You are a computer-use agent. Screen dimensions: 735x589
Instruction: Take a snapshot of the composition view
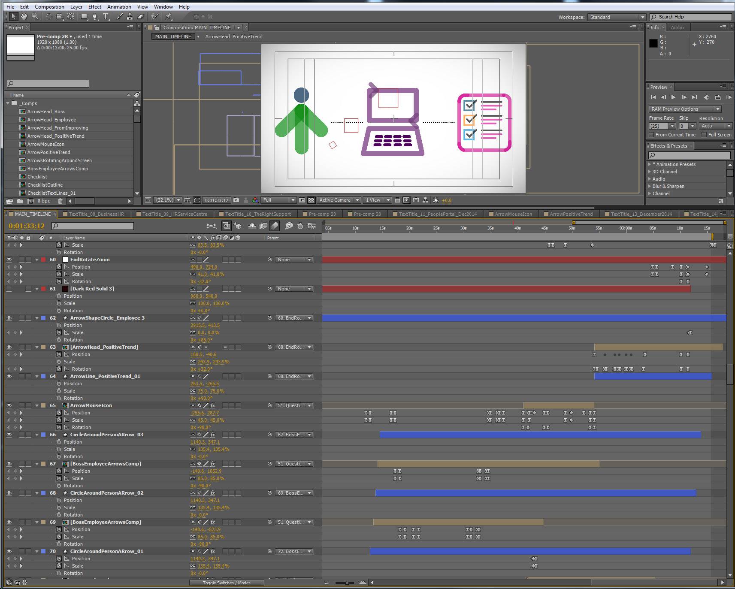[236, 200]
